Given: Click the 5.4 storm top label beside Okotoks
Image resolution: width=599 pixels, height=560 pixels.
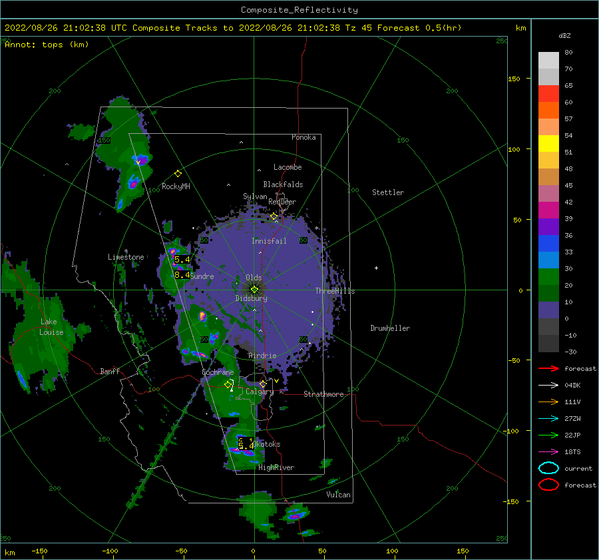Looking at the screenshot, I should click(x=246, y=445).
